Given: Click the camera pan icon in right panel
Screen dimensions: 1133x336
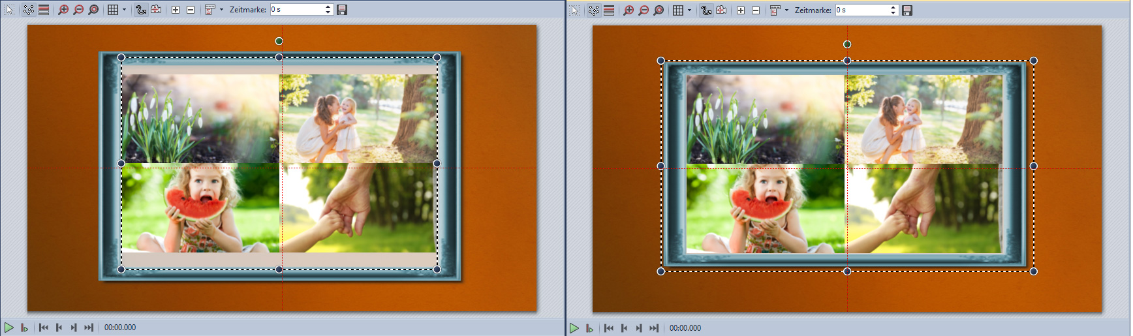Looking at the screenshot, I should tap(721, 10).
